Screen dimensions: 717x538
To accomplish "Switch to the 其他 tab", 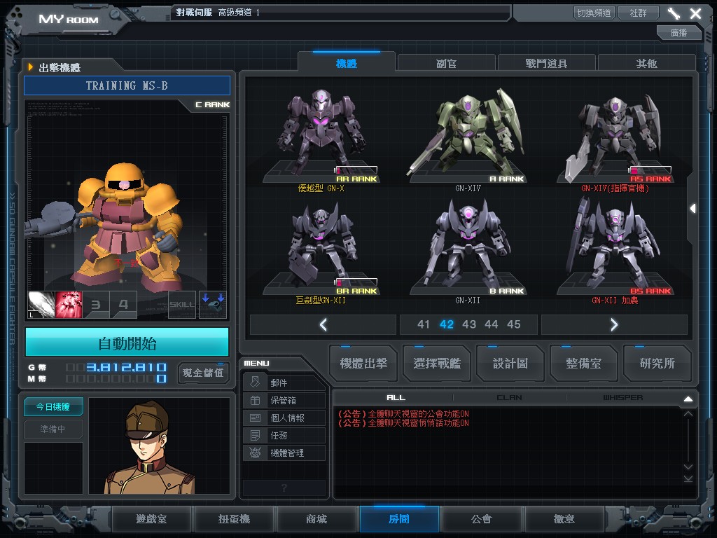I will [x=646, y=63].
